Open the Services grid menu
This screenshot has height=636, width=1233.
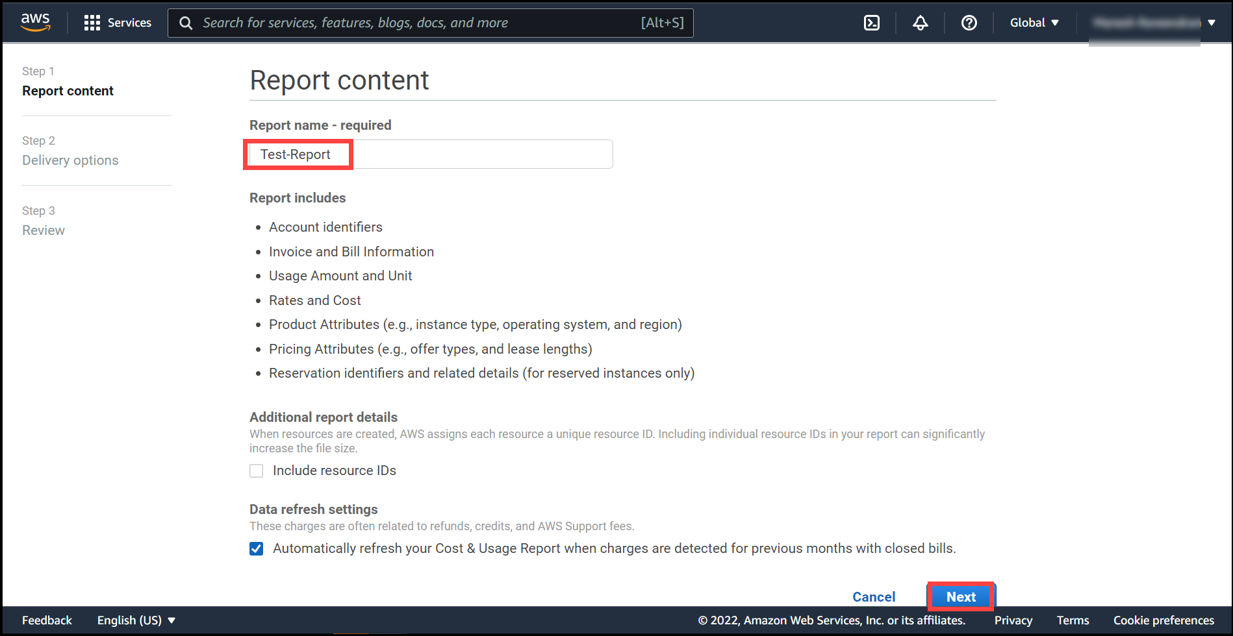[x=92, y=23]
